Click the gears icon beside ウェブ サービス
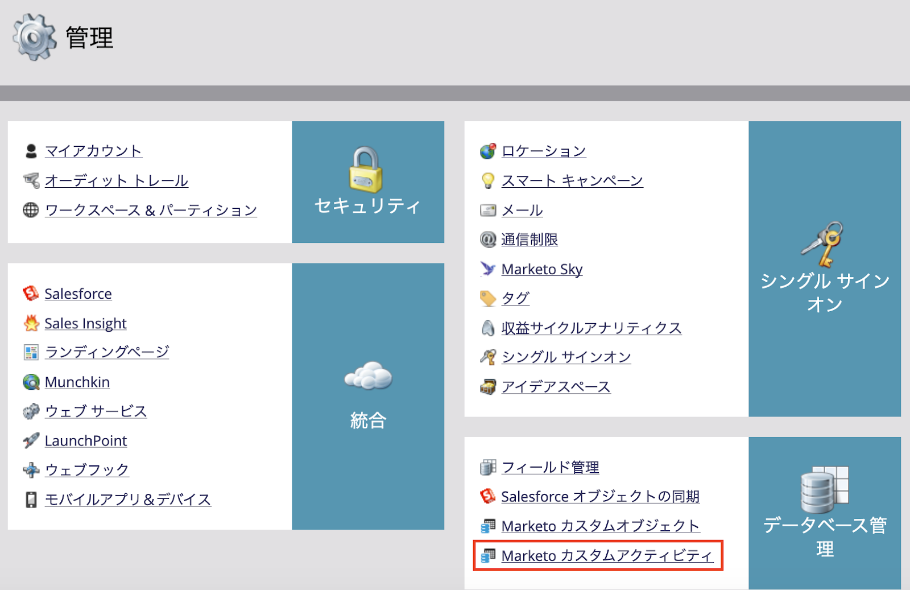This screenshot has height=590, width=910. 31,411
